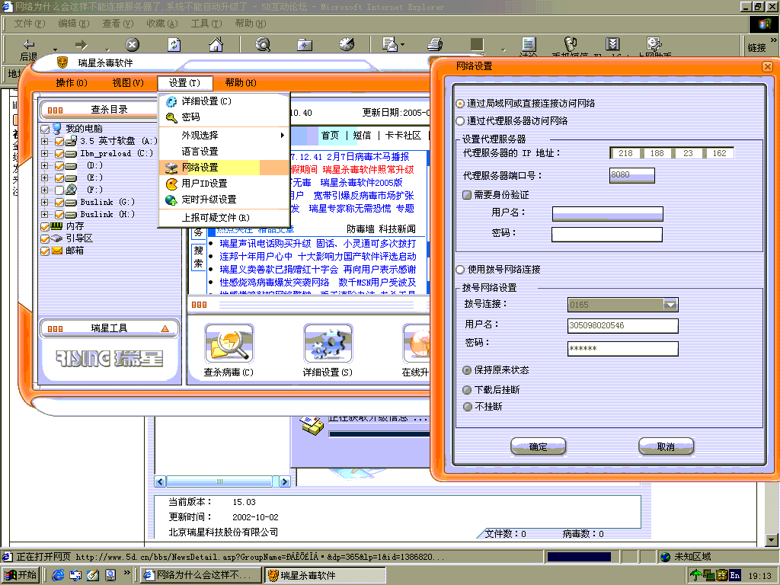Image resolution: width=780 pixels, height=585 pixels.
Task: Open the 拨号连接 dropdown
Action: pyautogui.click(x=670, y=305)
